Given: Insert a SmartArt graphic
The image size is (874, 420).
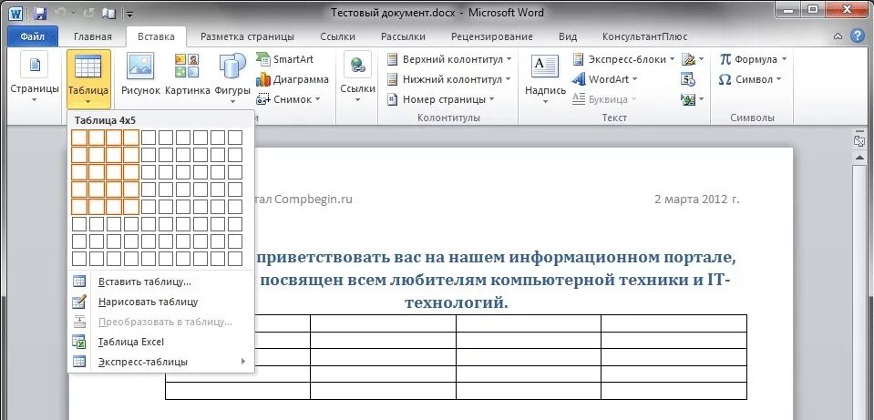Looking at the screenshot, I should [285, 59].
